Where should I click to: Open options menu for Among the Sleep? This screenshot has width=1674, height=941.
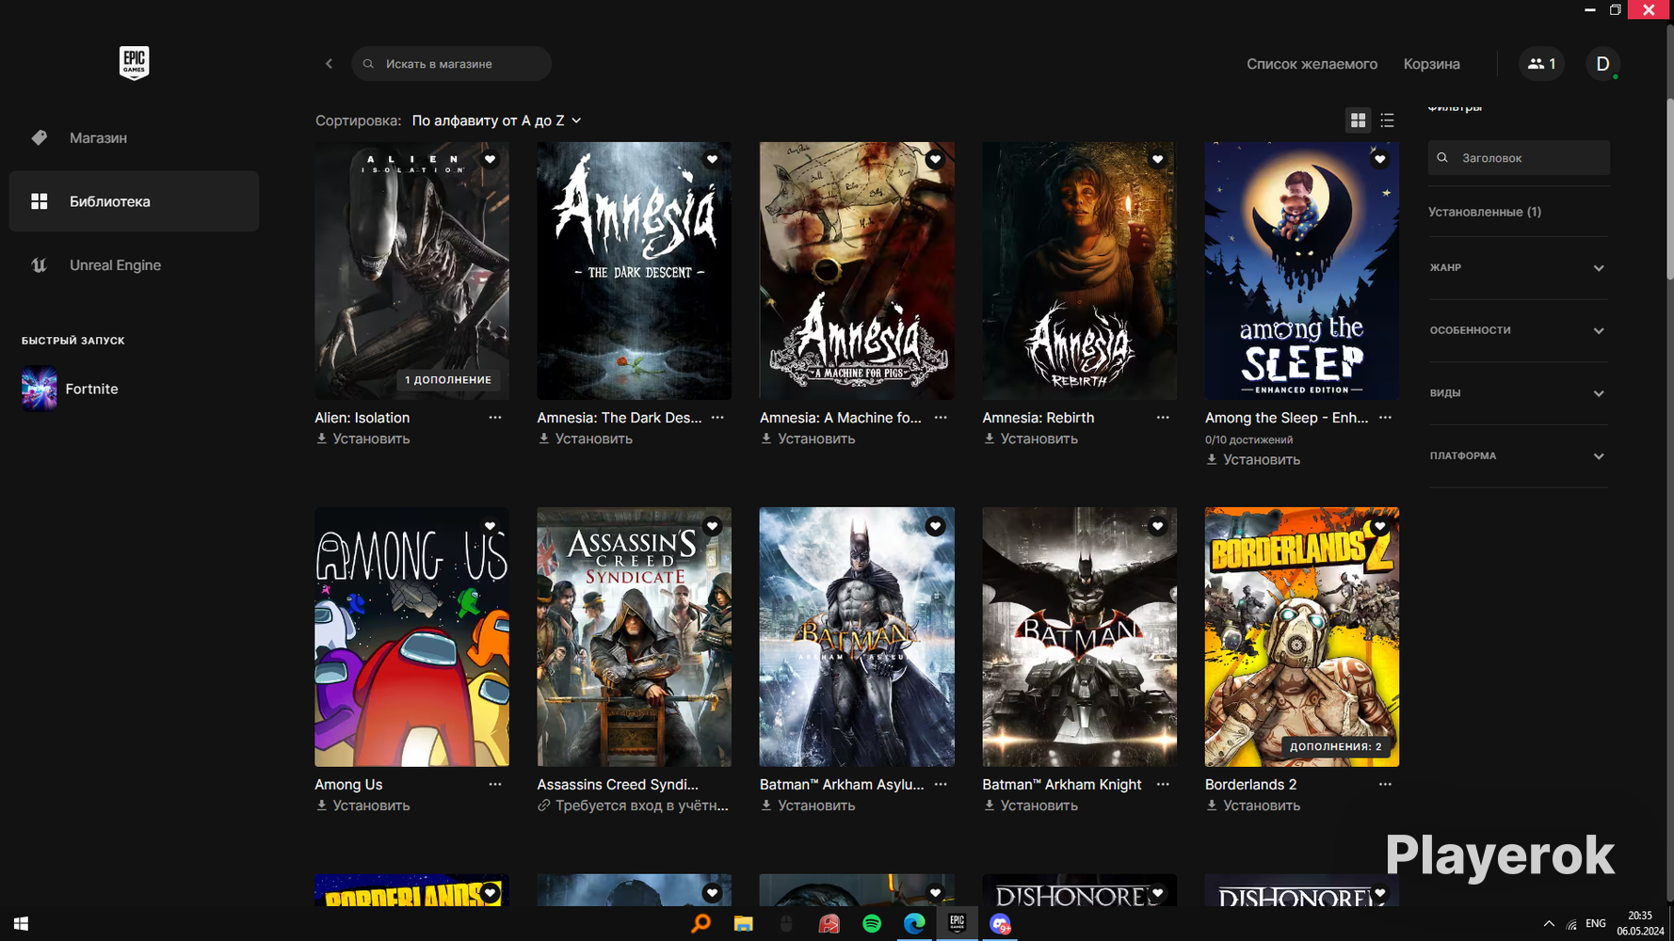1385,418
